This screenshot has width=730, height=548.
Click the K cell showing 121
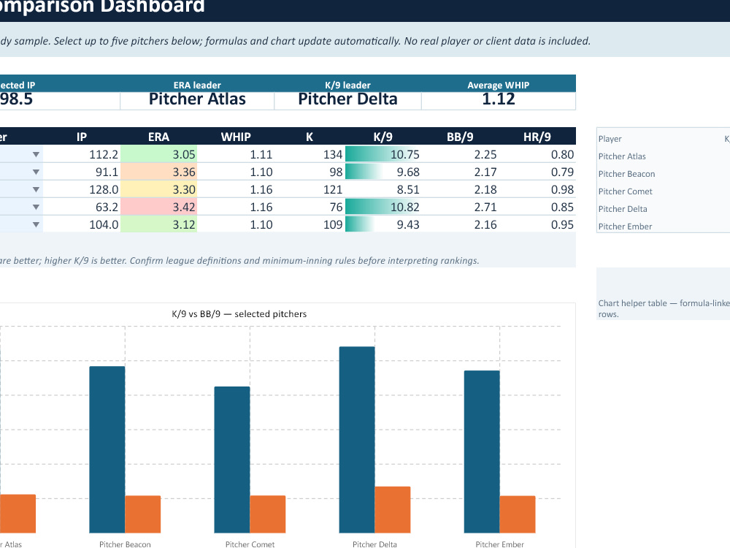310,190
